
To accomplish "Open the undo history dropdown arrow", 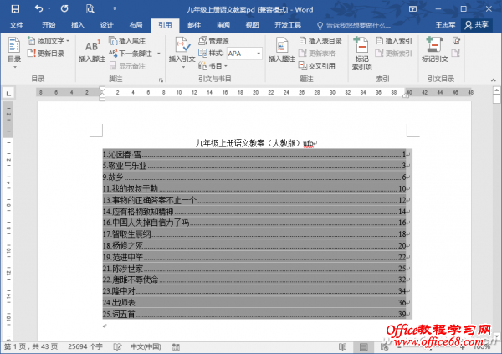I will click(x=49, y=8).
